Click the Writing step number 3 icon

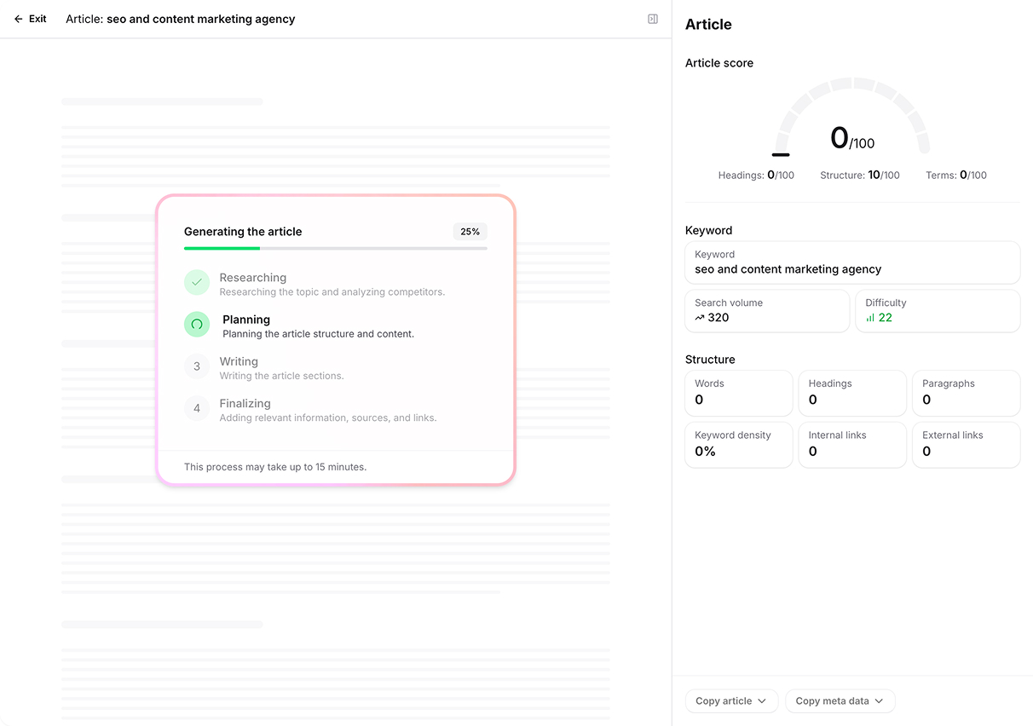pyautogui.click(x=197, y=366)
